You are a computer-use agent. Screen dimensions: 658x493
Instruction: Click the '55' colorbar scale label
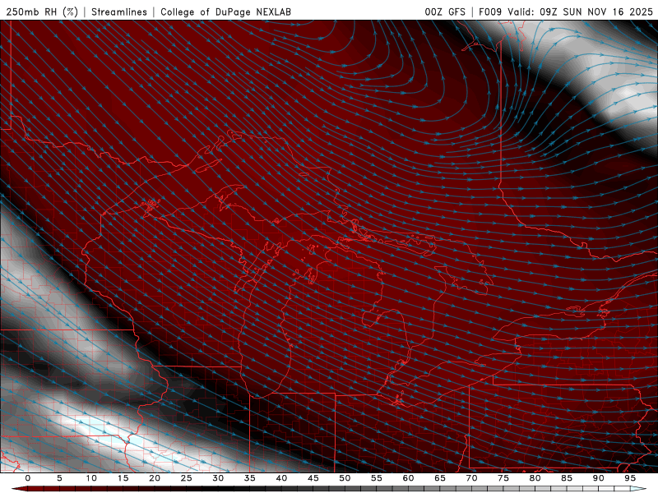(377, 478)
